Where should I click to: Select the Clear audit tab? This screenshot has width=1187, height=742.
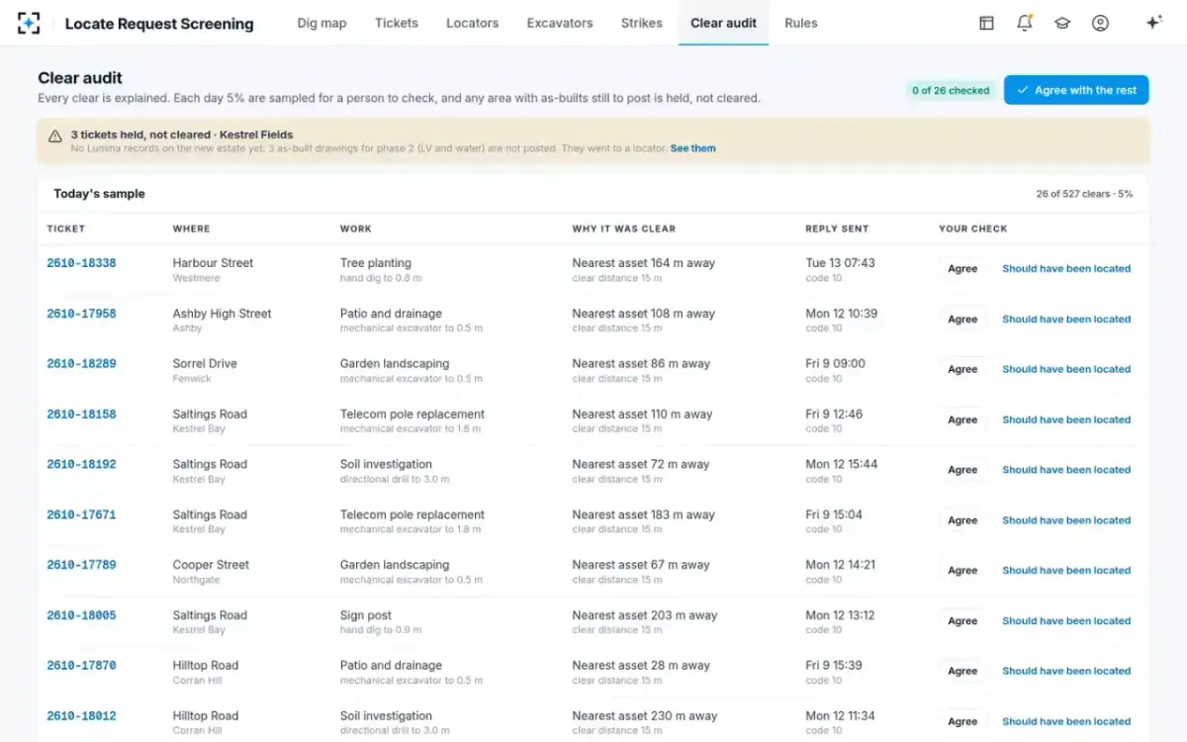click(x=723, y=23)
